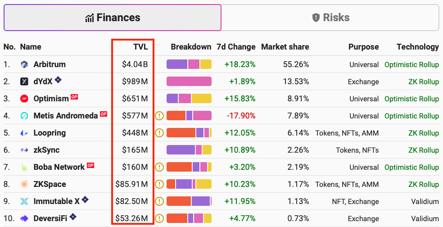Click the ZKSpace logo icon

(x=24, y=184)
